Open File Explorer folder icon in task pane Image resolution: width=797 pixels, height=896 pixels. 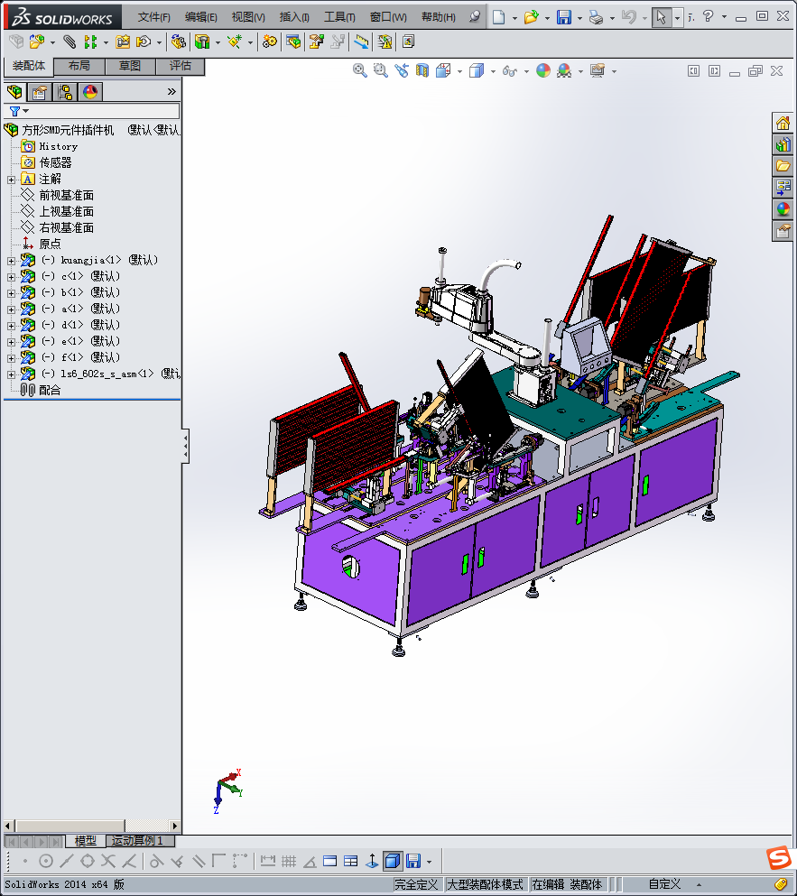pos(783,166)
